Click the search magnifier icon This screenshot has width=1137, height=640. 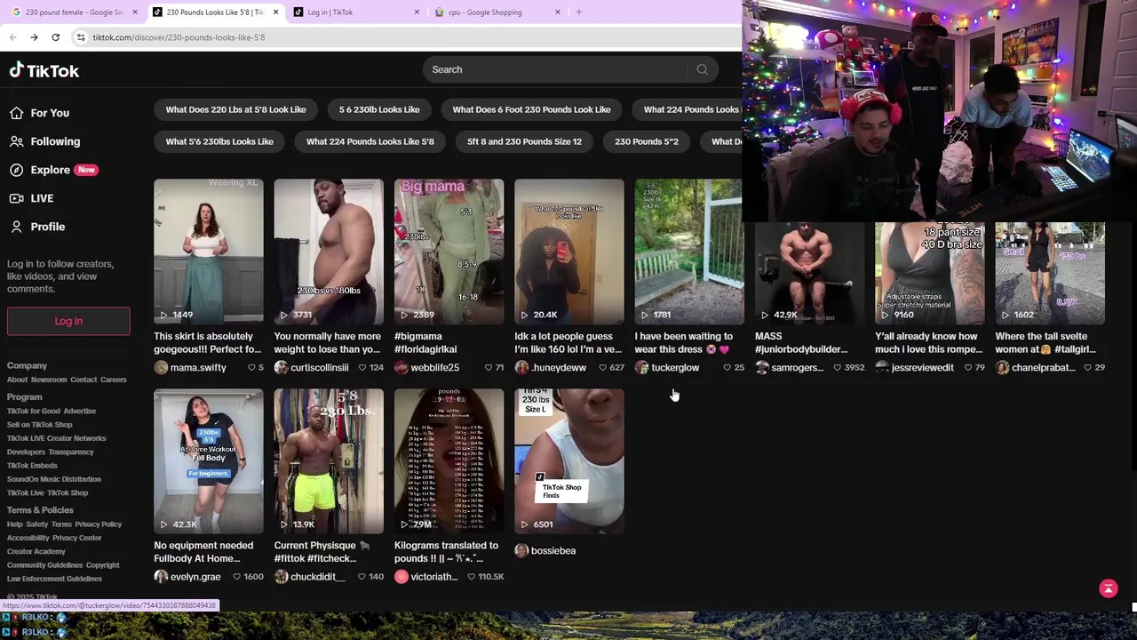coord(702,69)
